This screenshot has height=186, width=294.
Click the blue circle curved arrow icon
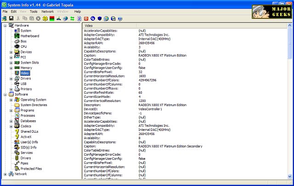pos(93,18)
